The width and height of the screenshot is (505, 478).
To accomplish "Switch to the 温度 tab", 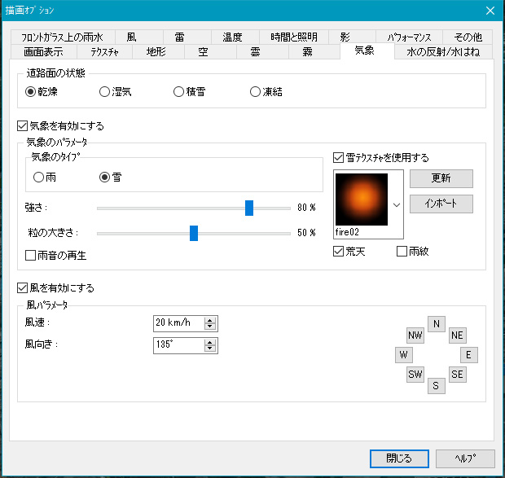I will (x=235, y=37).
